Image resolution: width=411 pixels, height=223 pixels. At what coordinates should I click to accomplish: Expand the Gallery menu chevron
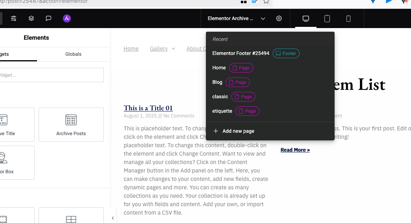(x=173, y=49)
